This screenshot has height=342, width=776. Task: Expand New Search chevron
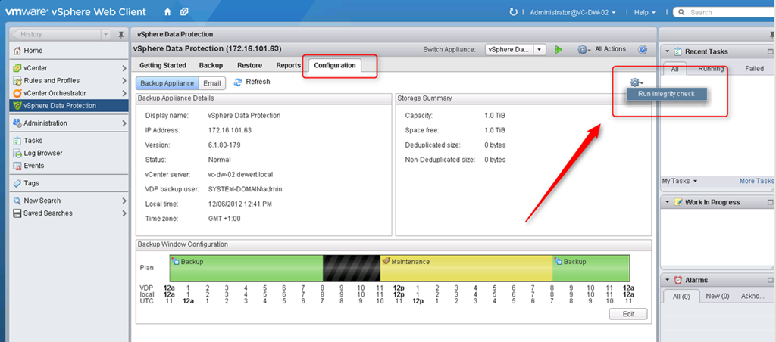point(124,201)
